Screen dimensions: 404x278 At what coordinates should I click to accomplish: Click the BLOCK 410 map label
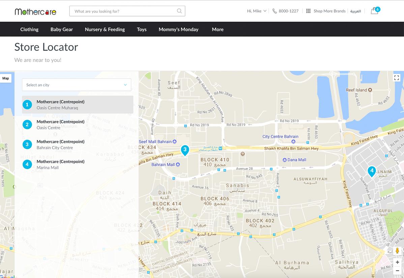click(x=215, y=160)
